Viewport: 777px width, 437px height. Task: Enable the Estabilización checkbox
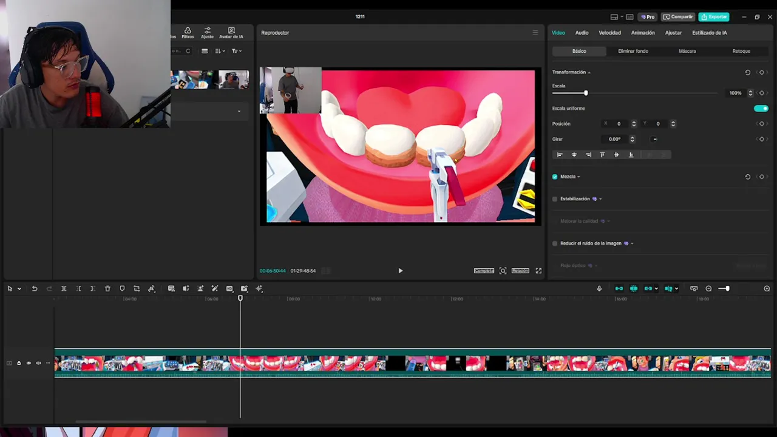click(x=555, y=199)
